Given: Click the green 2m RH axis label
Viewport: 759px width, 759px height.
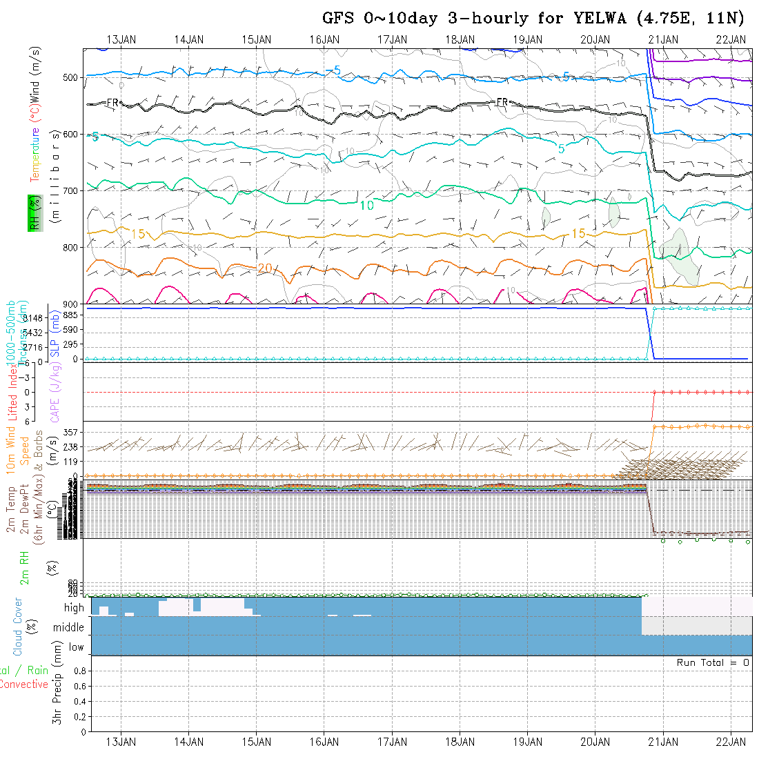Looking at the screenshot, I should (x=23, y=567).
